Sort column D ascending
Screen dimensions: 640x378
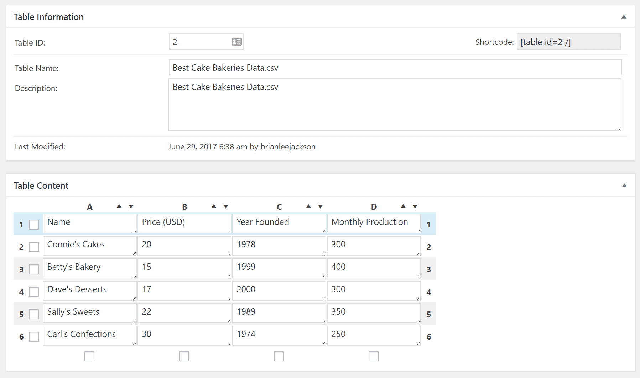[x=403, y=206]
